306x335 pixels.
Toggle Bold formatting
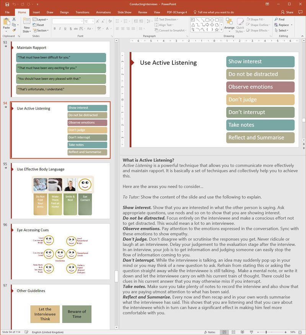tap(55, 28)
